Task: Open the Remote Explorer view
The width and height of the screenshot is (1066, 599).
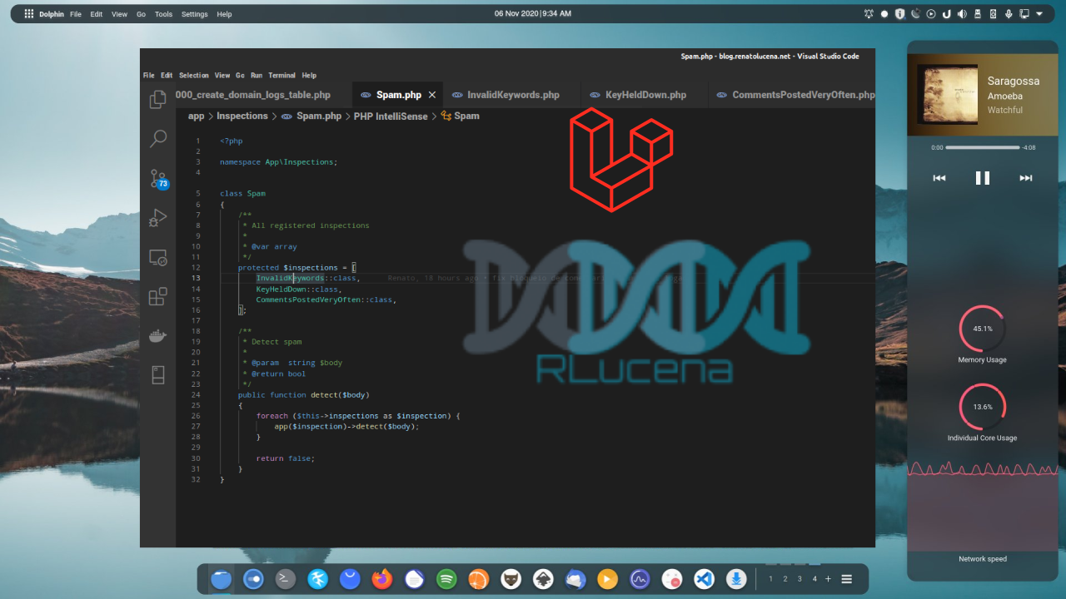Action: (157, 258)
